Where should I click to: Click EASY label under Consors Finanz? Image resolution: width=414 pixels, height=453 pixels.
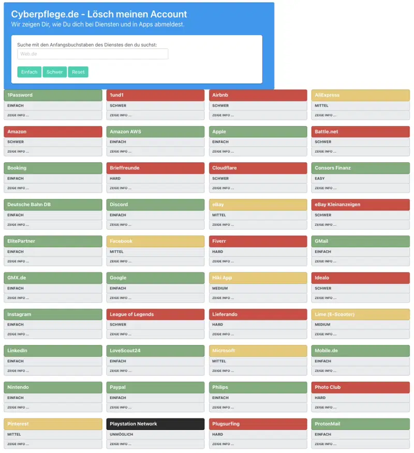click(320, 179)
